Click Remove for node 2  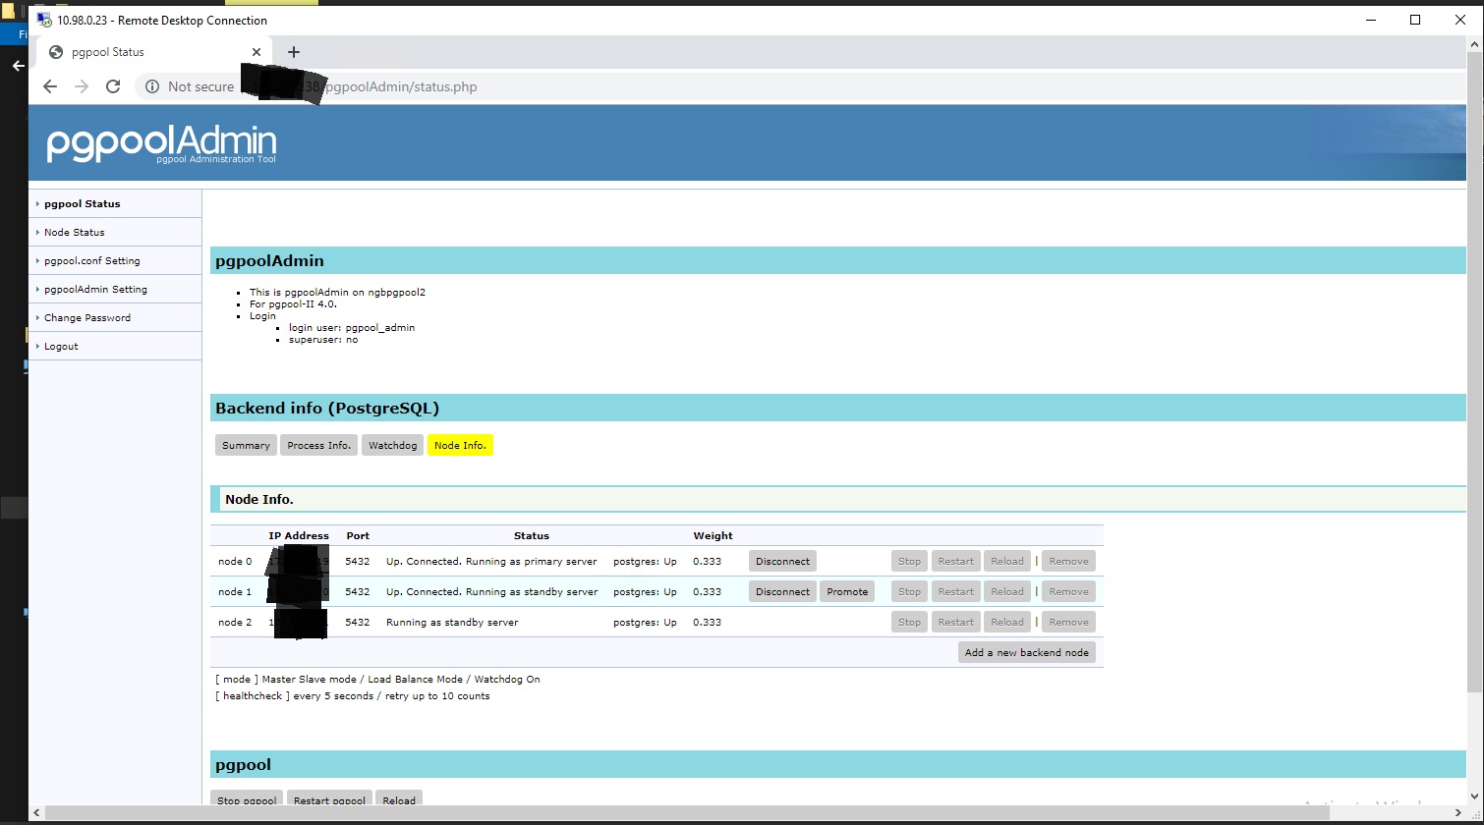[x=1068, y=622]
